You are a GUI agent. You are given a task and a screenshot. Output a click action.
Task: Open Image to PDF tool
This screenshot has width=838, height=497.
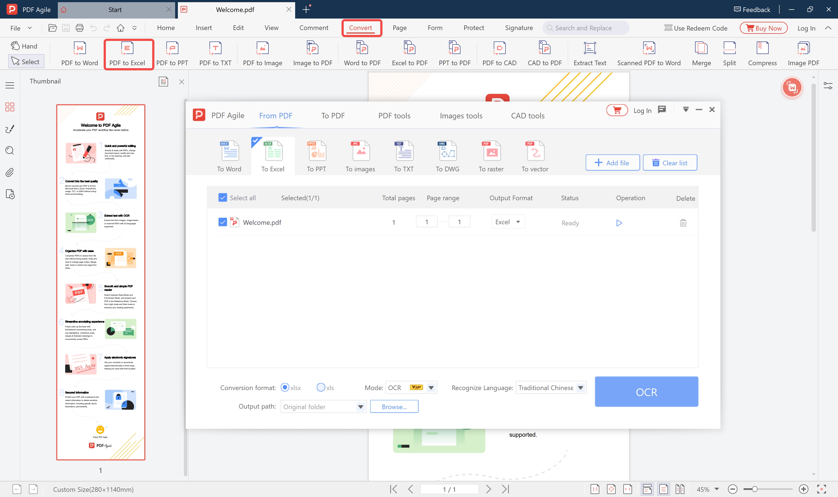click(313, 53)
